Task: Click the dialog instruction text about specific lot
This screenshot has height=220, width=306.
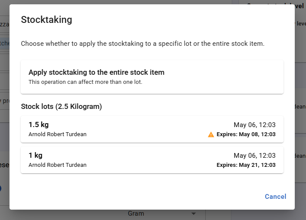Action: pos(143,44)
